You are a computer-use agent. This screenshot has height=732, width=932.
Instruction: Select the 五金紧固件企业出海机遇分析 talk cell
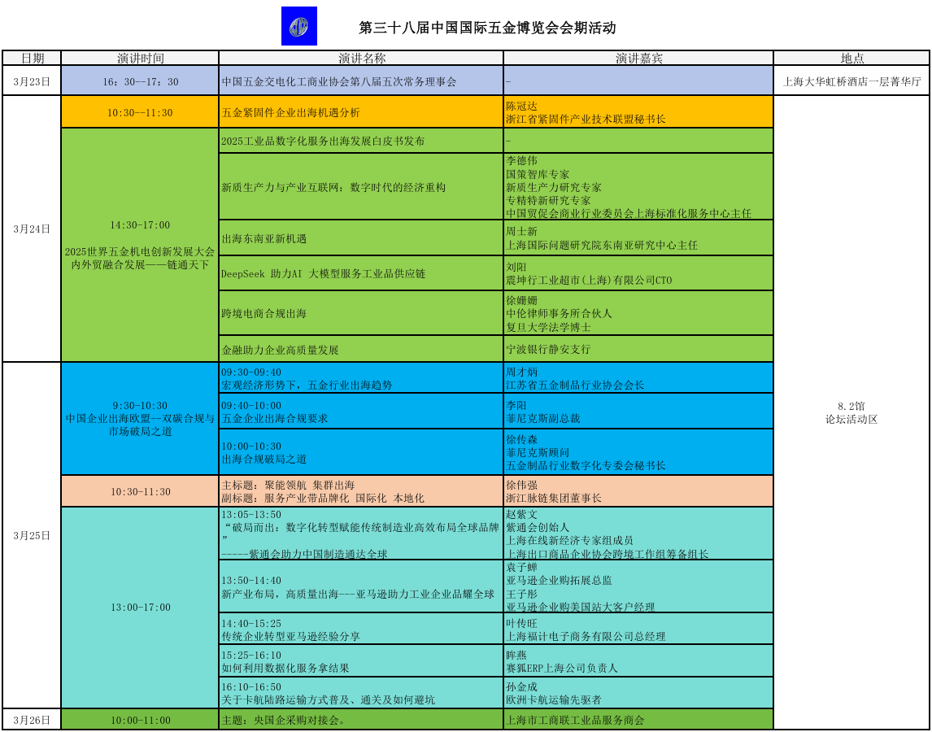coord(361,111)
